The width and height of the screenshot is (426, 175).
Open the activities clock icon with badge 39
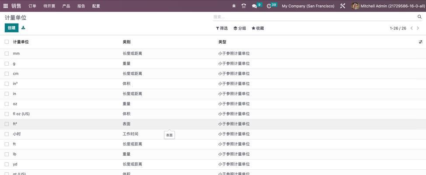click(x=269, y=6)
